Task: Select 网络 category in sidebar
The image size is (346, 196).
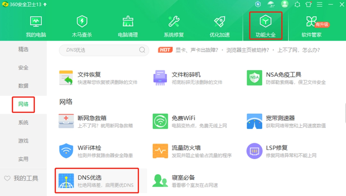Action: 23,104
